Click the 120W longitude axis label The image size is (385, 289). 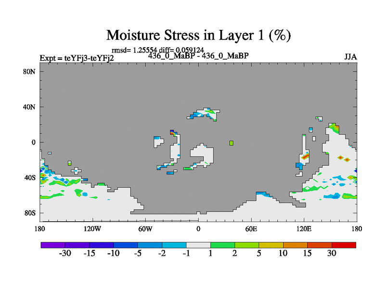coord(92,228)
